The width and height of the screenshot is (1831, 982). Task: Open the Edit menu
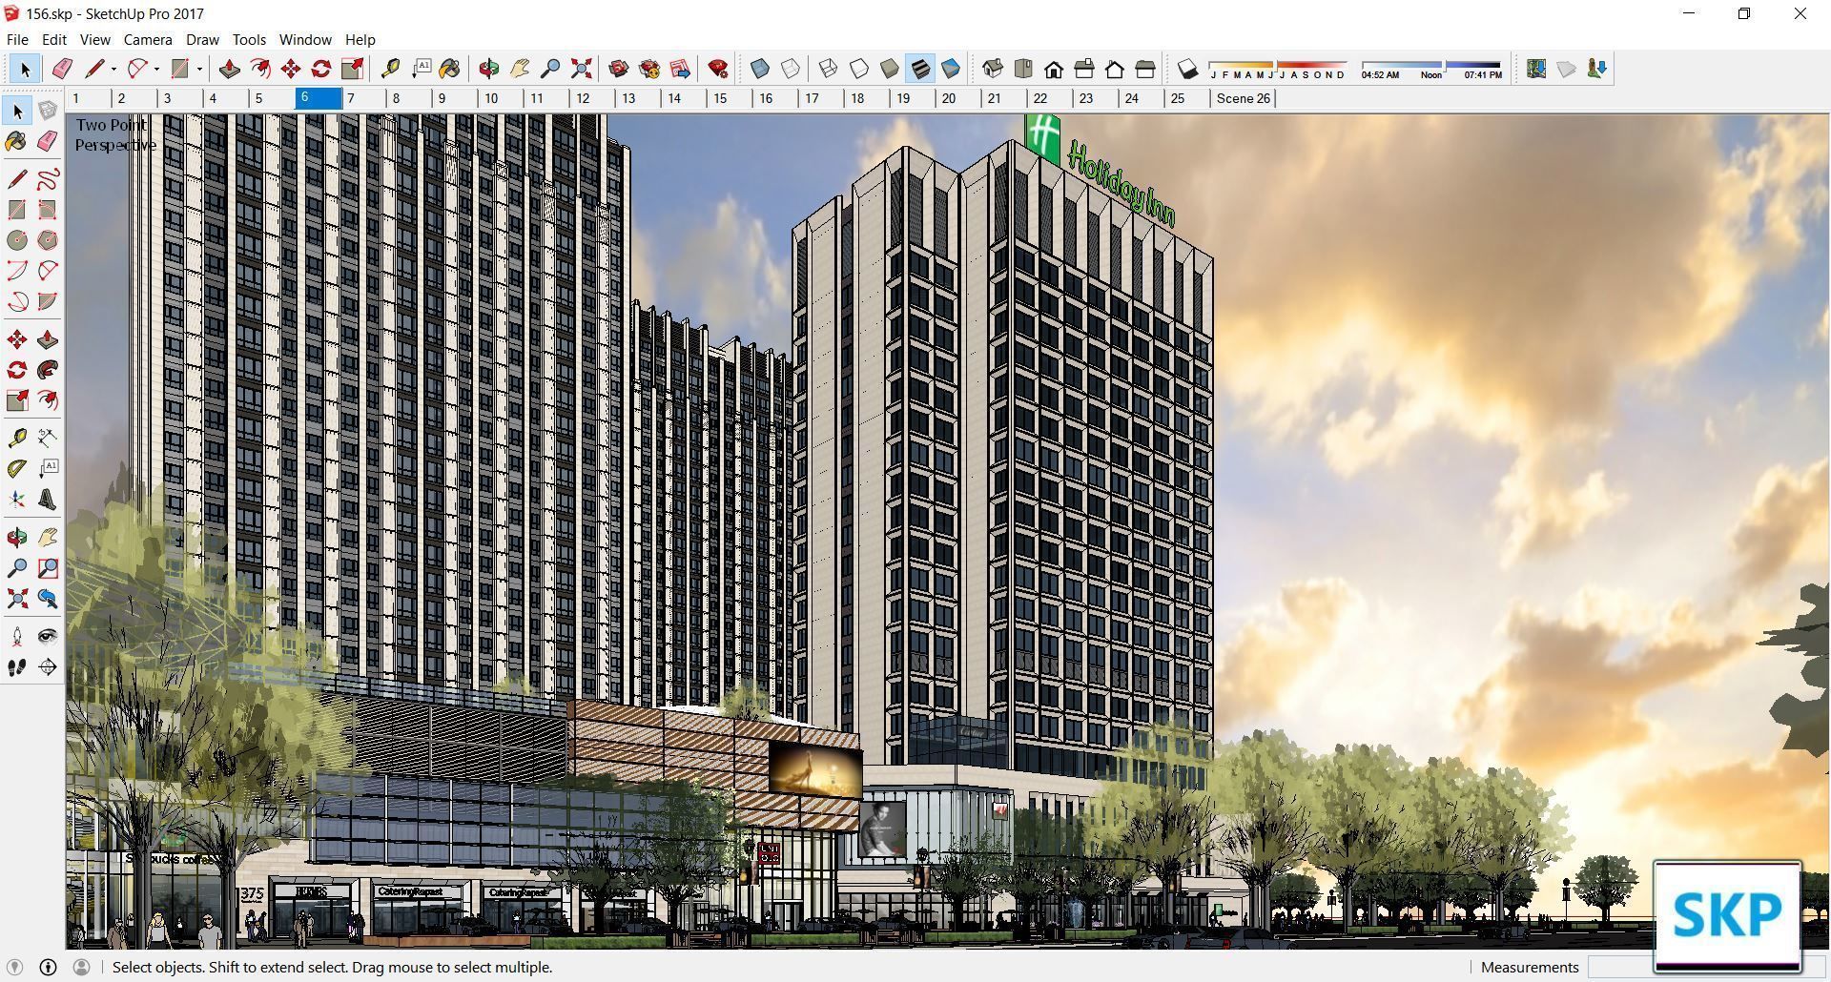(53, 39)
